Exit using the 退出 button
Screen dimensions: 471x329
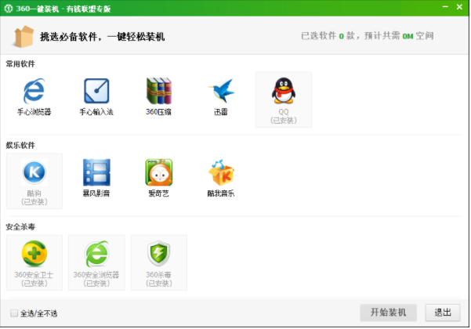tap(443, 313)
